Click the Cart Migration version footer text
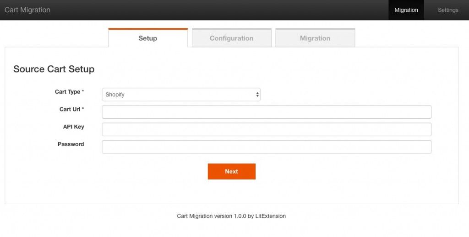Screen dimensions: 469x237 pyautogui.click(x=231, y=216)
